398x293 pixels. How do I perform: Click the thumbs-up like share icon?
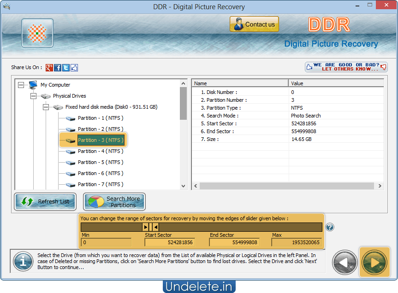74,68
